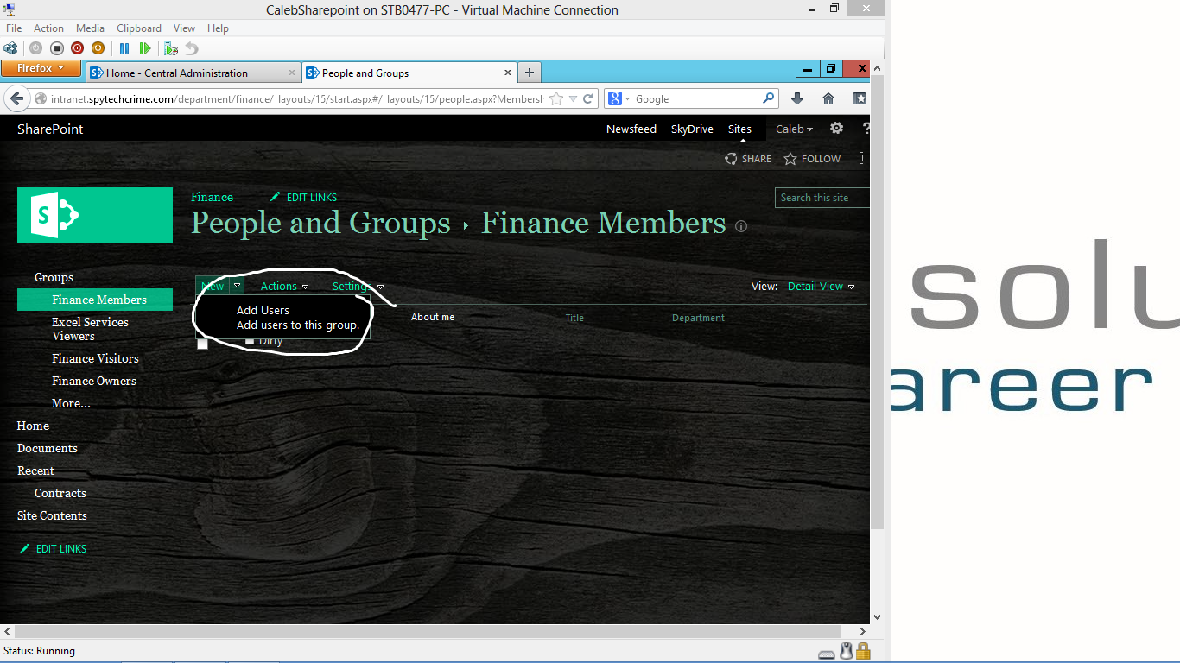Screen dimensions: 1180x663
Task: Open Firefox downloads arrow icon
Action: point(797,98)
